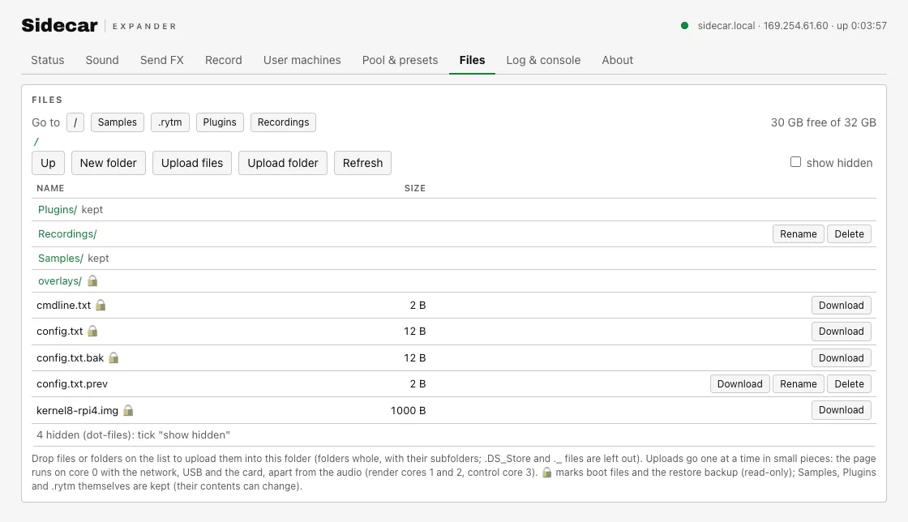908x522 pixels.
Task: Create a New folder
Action: [109, 163]
